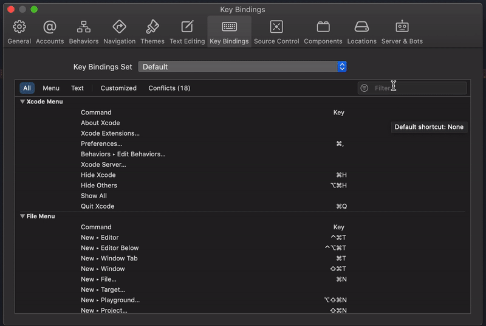486x326 pixels.
Task: Open the Behaviors preferences pane
Action: (84, 32)
